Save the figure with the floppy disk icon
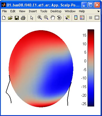102x116 pixels. coord(17,18)
